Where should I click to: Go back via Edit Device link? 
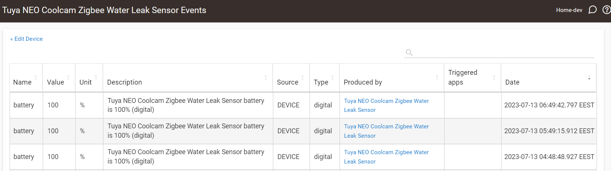[27, 39]
